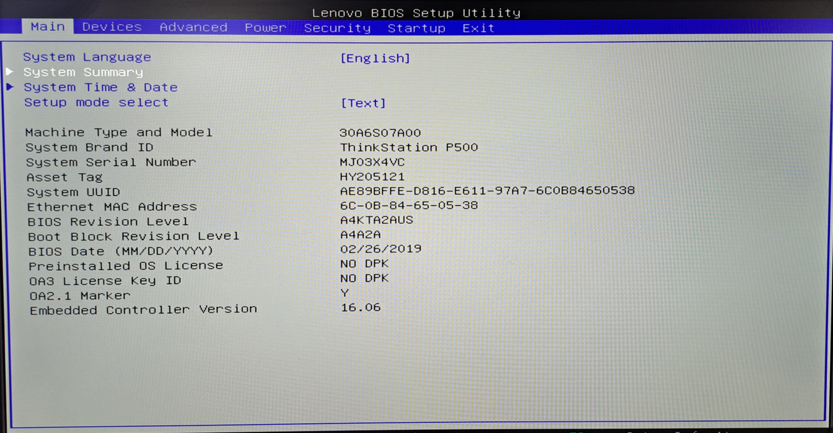This screenshot has height=433, width=833.
Task: Select the System Language option
Action: click(87, 57)
